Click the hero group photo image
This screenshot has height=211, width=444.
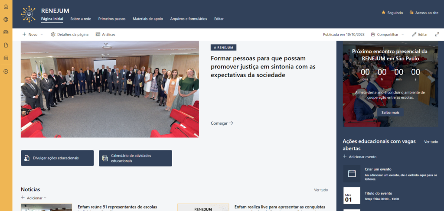click(110, 89)
